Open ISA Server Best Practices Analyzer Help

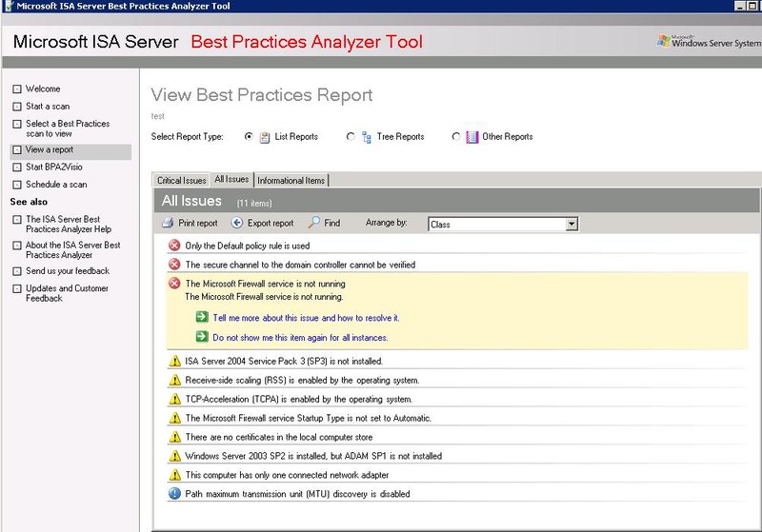click(x=69, y=225)
